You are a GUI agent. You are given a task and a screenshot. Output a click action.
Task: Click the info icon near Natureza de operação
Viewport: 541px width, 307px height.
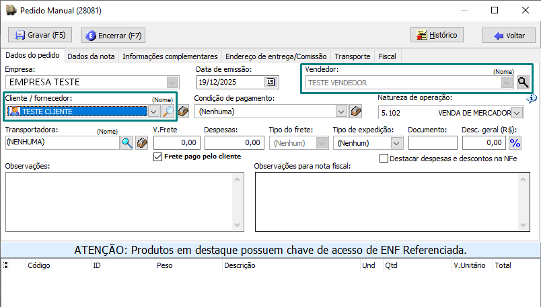(x=532, y=99)
